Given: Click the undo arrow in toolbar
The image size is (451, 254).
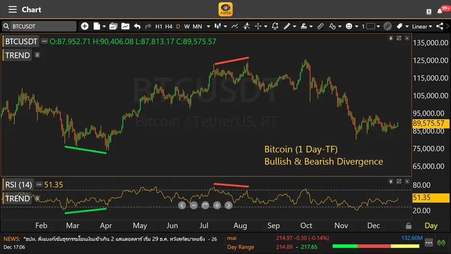Looking at the screenshot, I should [x=137, y=26].
